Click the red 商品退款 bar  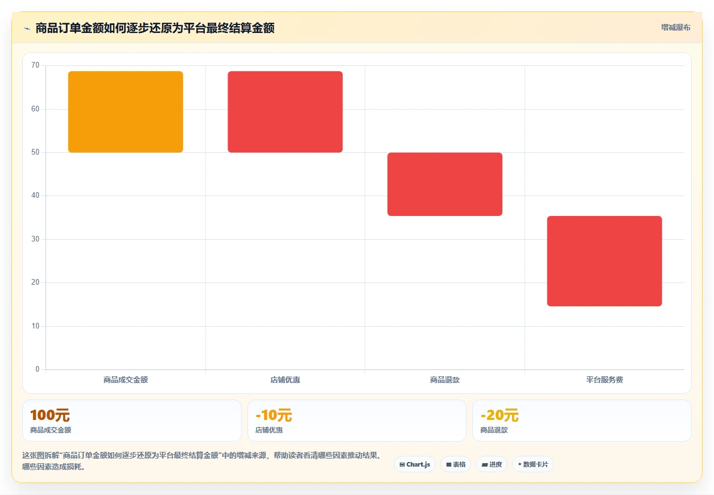[x=445, y=184]
